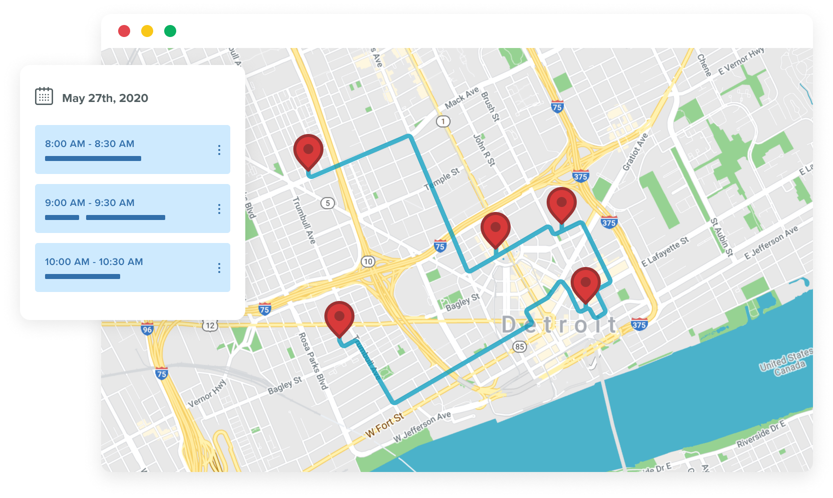
Task: Click the E Lafayette St street label
Action: pos(665,251)
